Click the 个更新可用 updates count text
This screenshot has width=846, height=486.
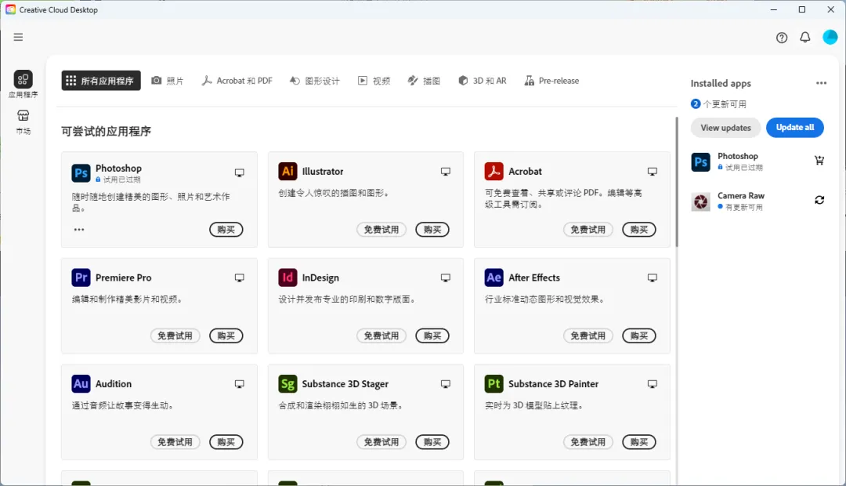pos(725,104)
